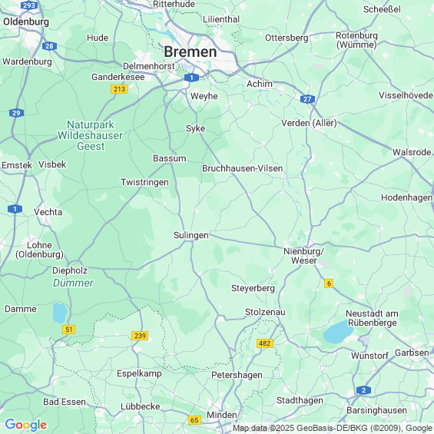Click the yellow B482 road shield

[x=265, y=343]
